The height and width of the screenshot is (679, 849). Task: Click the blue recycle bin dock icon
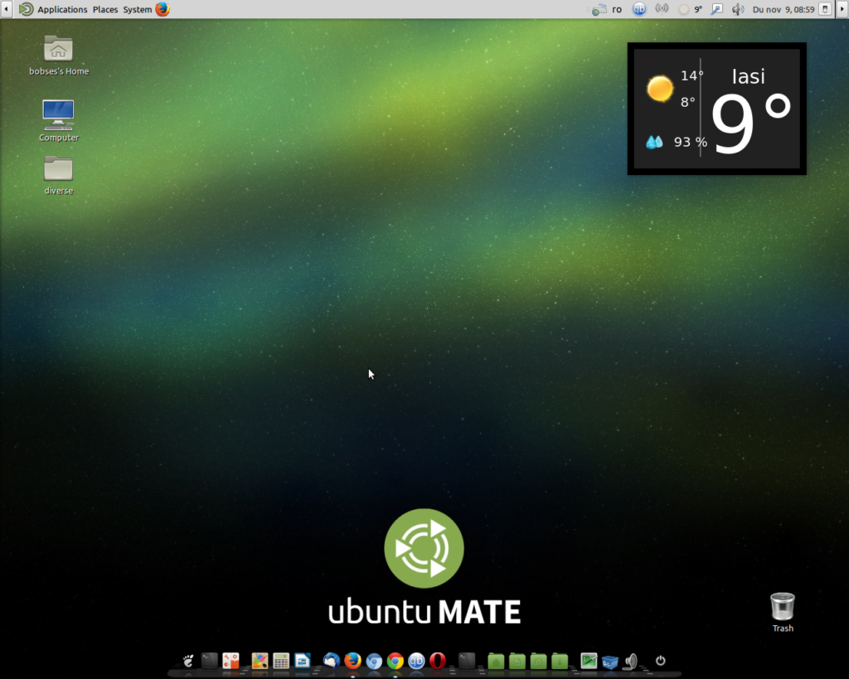(609, 661)
